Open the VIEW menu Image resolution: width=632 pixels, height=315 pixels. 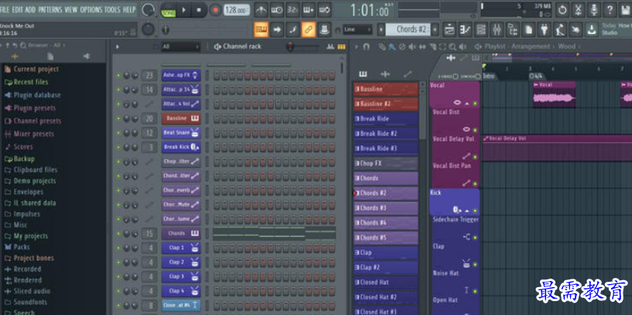point(71,10)
